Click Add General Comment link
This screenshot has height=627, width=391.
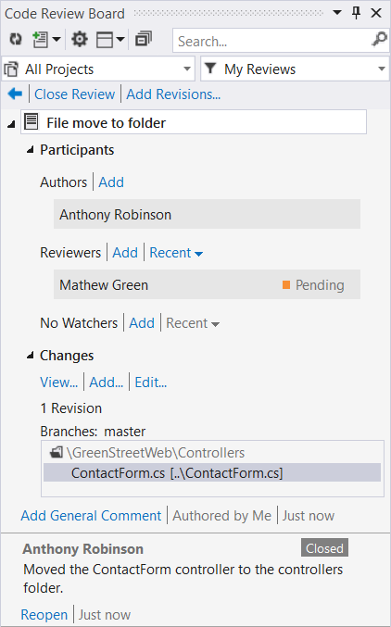(91, 516)
